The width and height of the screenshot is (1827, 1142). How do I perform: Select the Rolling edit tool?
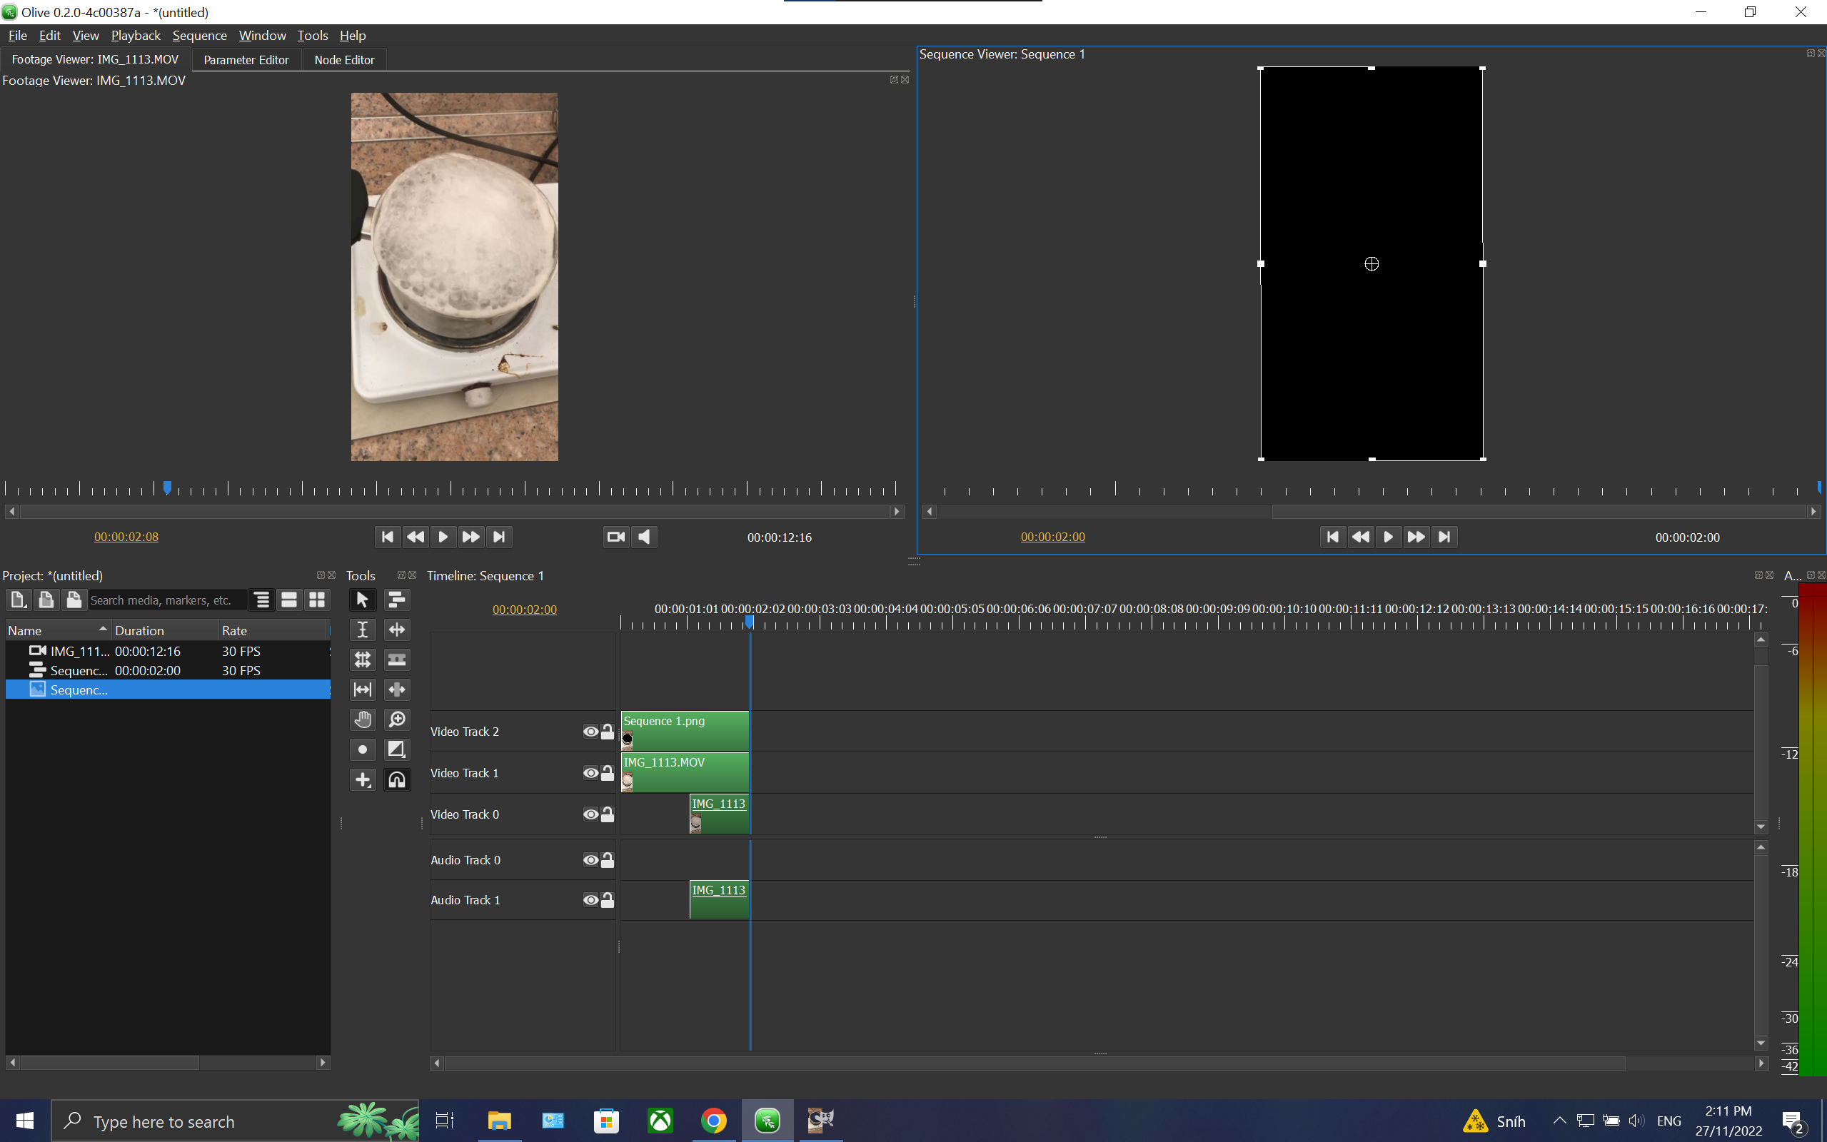point(363,660)
